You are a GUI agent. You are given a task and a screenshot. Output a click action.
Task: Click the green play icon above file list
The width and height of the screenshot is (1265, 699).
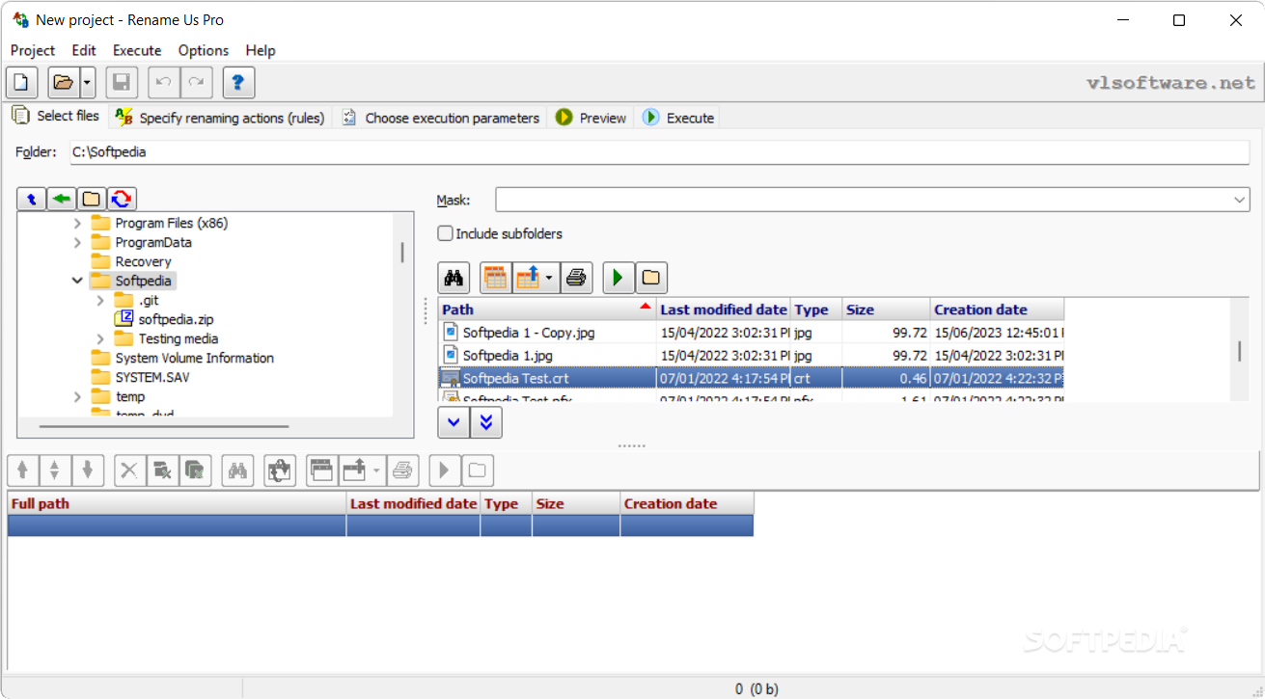tap(619, 278)
